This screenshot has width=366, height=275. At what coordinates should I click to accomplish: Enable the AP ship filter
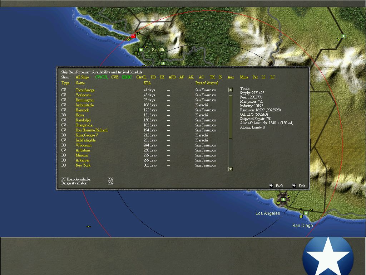tap(182, 77)
